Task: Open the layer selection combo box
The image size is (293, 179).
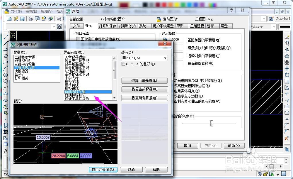Action: pos(54,26)
